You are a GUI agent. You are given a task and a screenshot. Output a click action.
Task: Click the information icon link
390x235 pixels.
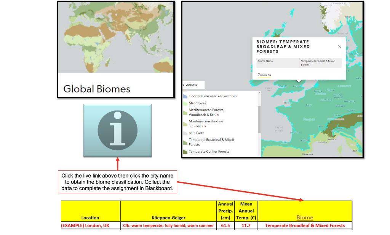click(x=117, y=129)
